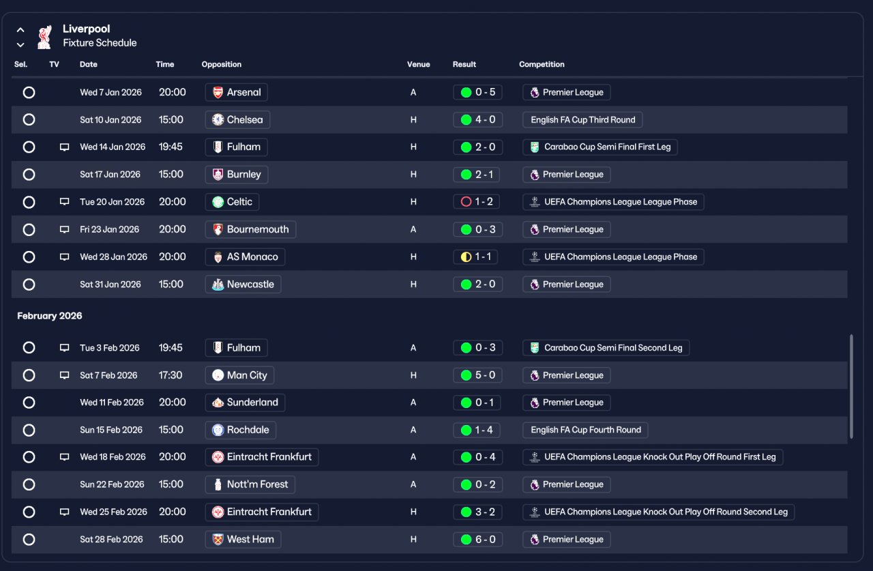Click the TV icon for Celtic match
This screenshot has height=571, width=873.
[65, 202]
